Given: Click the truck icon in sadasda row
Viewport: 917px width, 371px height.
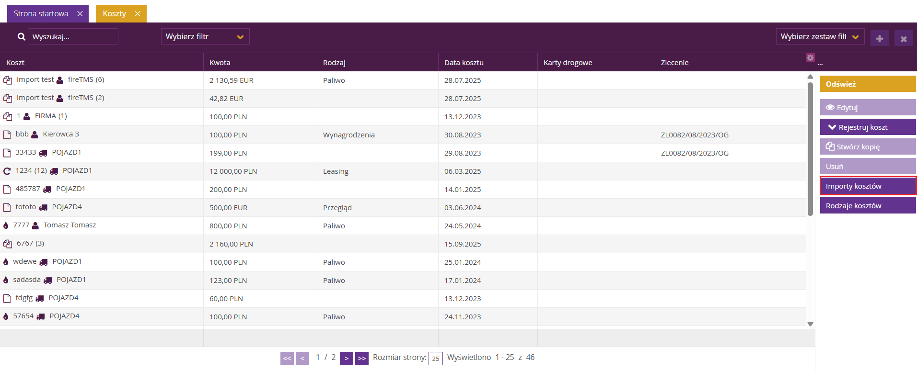Looking at the screenshot, I should coord(47,280).
